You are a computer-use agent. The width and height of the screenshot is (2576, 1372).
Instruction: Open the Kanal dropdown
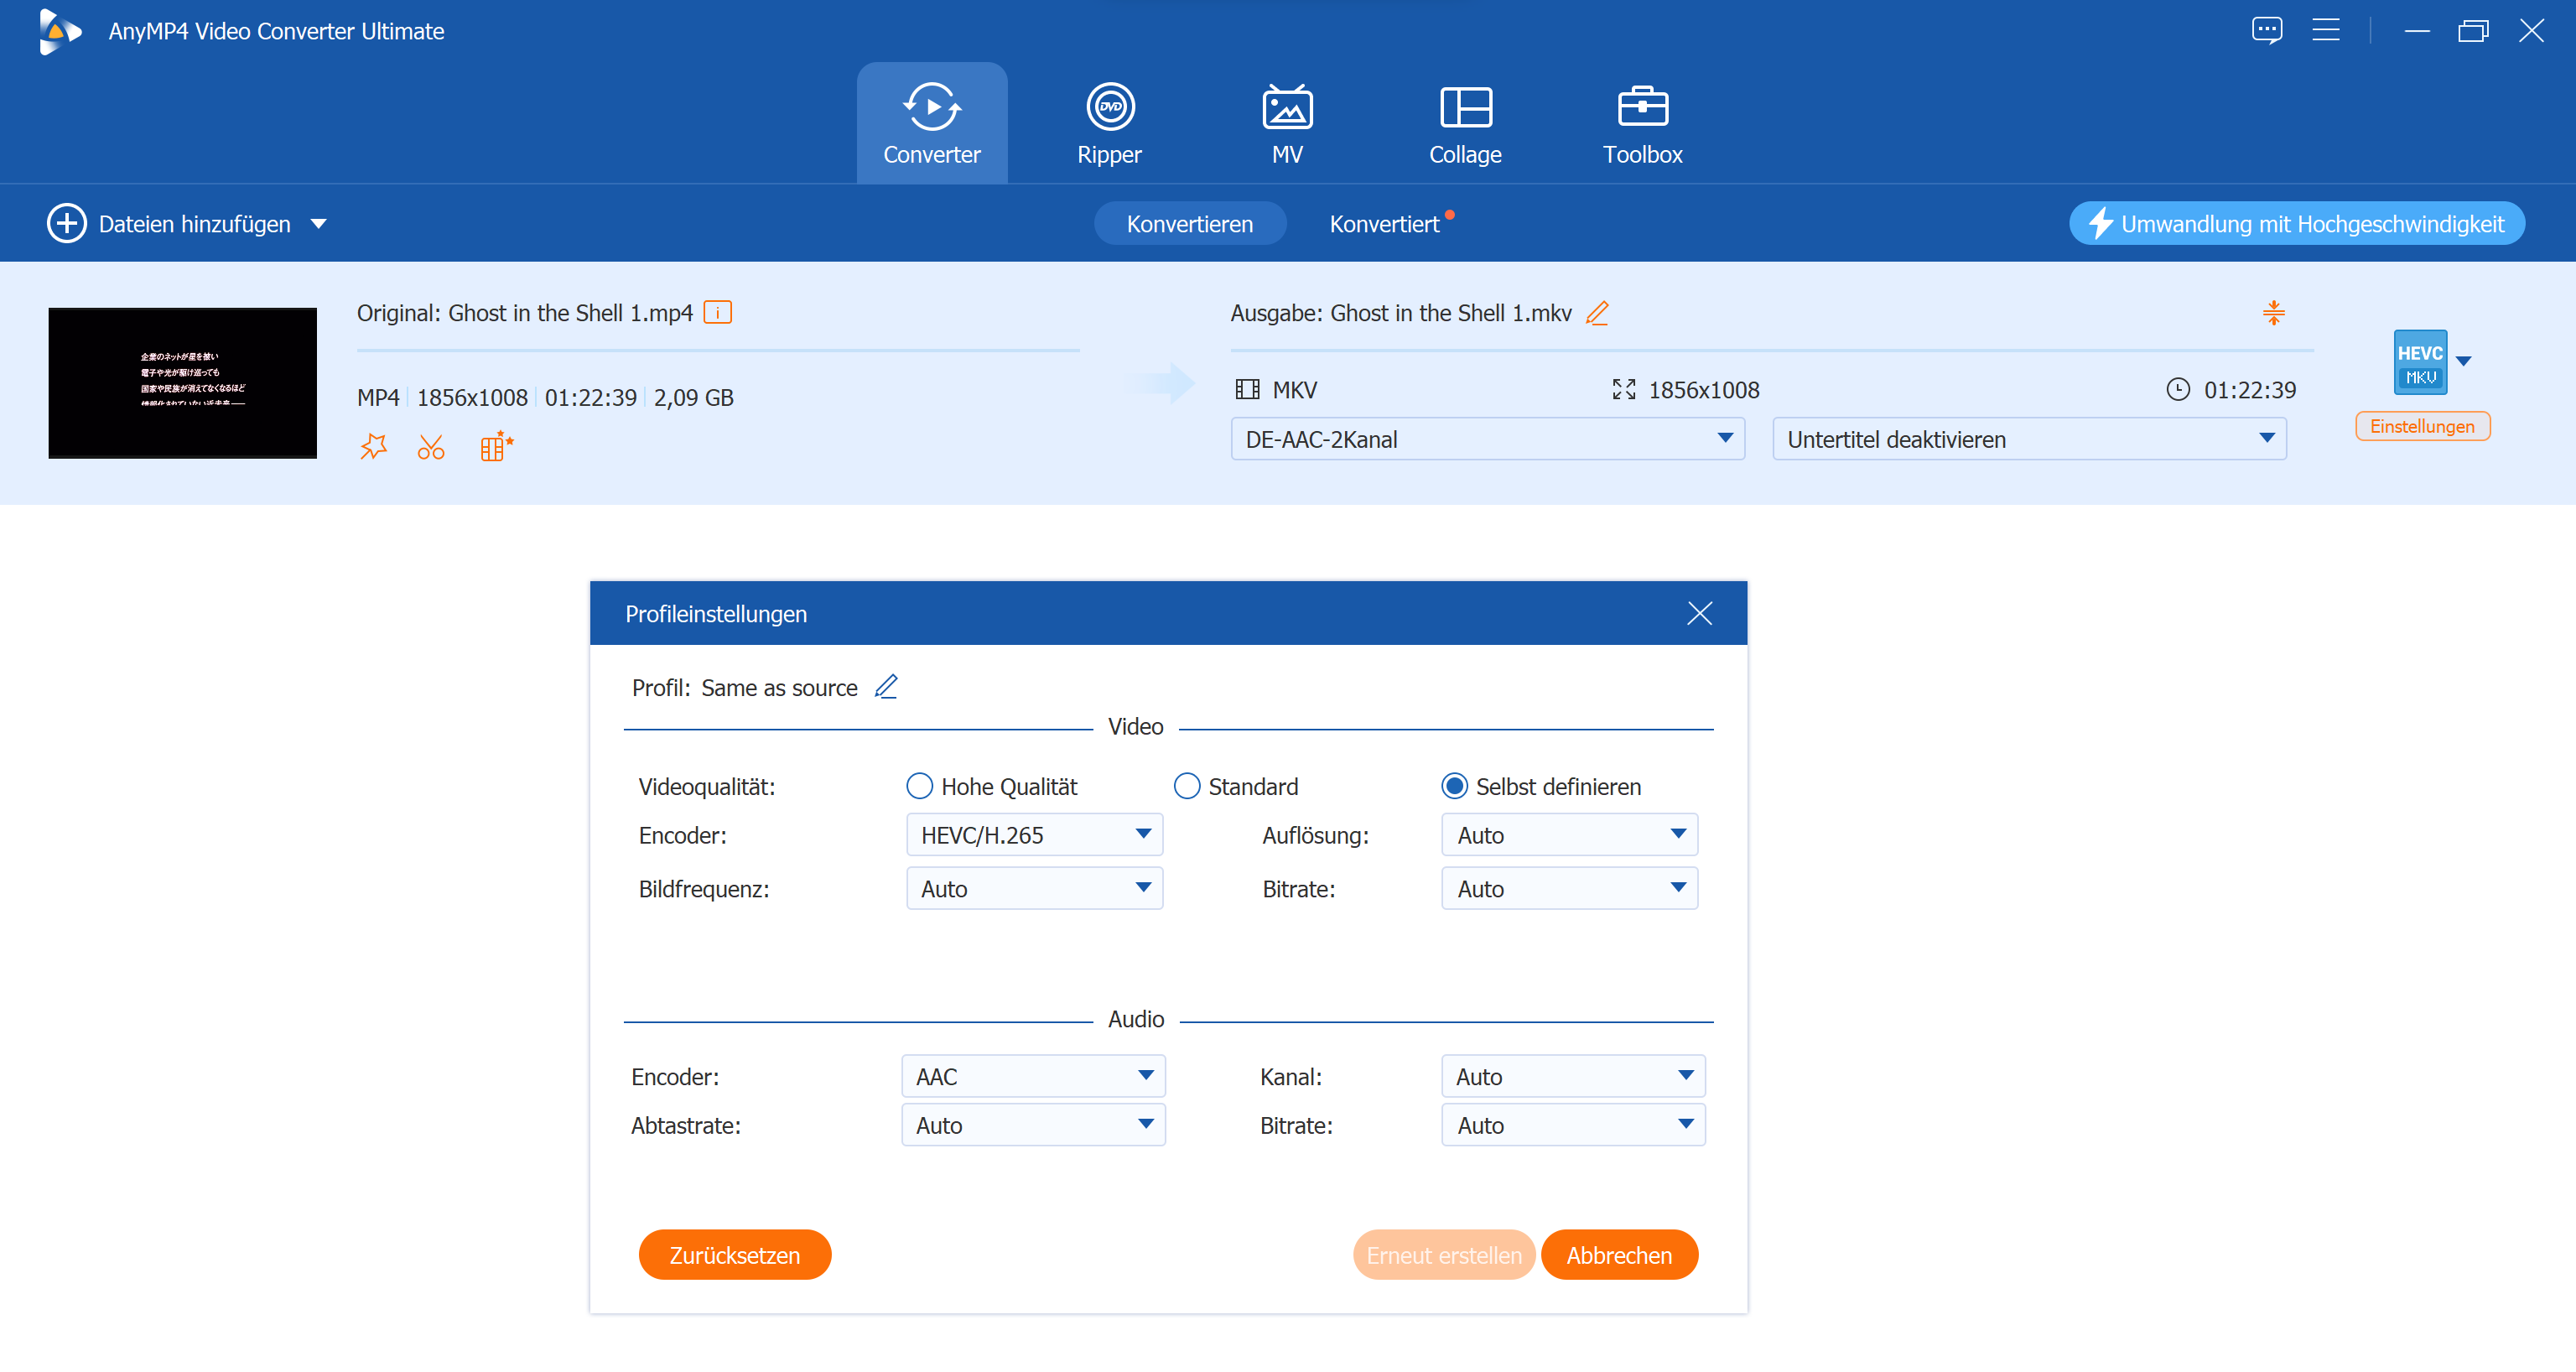coord(1573,1076)
